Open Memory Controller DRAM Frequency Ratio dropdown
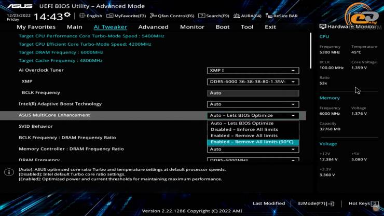Image resolution: width=384 pixels, height=216 pixels. pos(253,149)
